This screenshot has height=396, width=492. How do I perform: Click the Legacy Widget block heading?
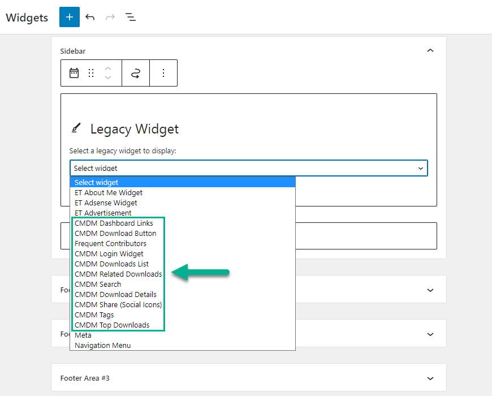coord(135,129)
